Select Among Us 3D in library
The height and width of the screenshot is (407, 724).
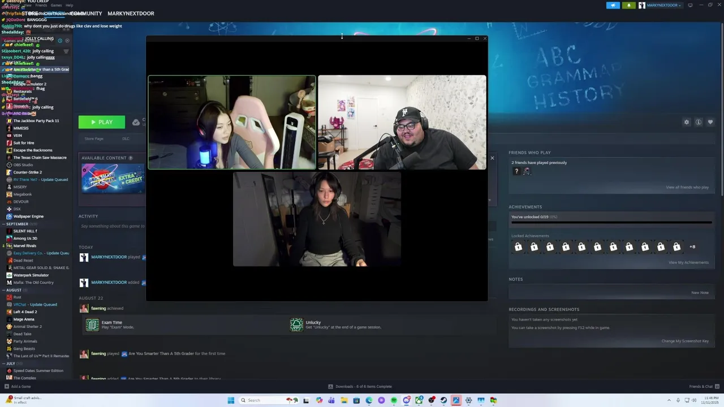point(25,239)
